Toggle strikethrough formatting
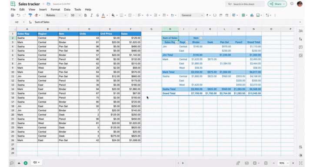Image resolution: width=313 pixels, height=167 pixels. [x=97, y=15]
